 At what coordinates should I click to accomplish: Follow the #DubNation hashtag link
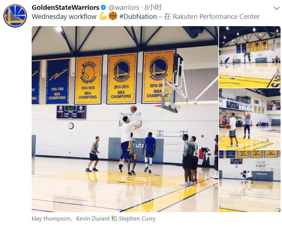tap(138, 17)
